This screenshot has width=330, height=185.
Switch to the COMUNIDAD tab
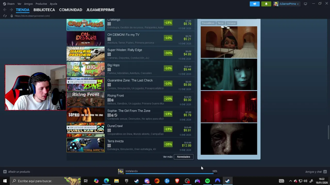pos(71,10)
